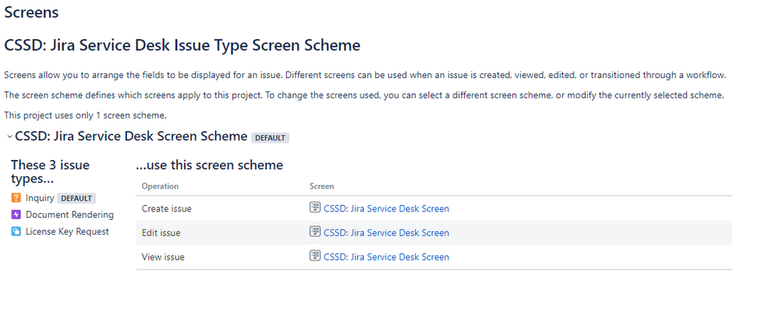Collapse the CSSD Jira Service Desk Screen Scheme section

9,136
